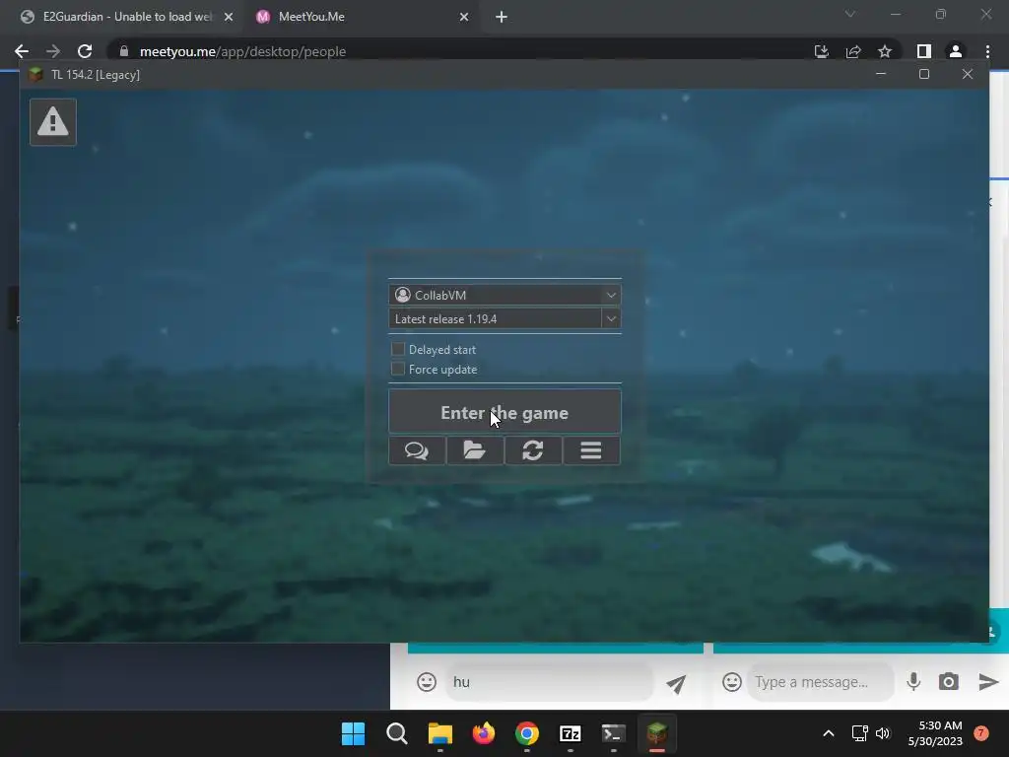
Task: Open the Latest release 1.19.4 version dropdown arrow
Action: point(611,318)
